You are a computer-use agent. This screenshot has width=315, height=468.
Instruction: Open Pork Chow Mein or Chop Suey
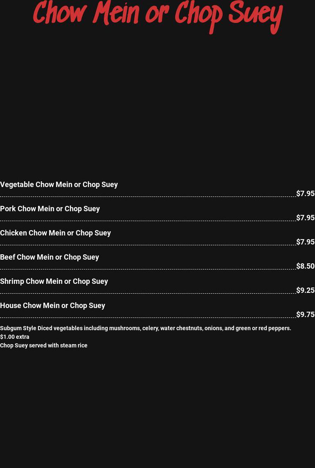click(50, 209)
